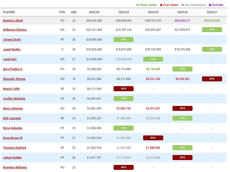This screenshot has height=172, width=230.
Task: Click the 2025-26 column header
Action: click(182, 12)
